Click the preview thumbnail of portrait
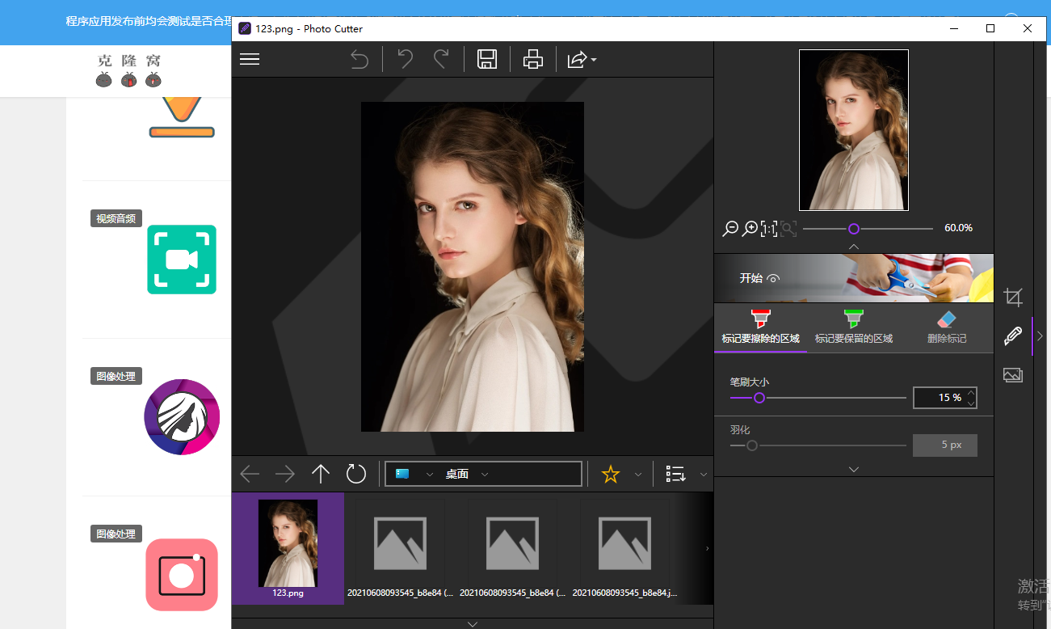Image resolution: width=1051 pixels, height=629 pixels. click(x=854, y=130)
